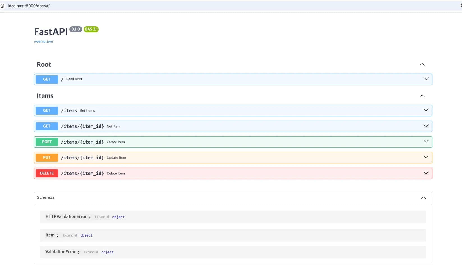Screen dimensions: 462x275
Task: Open the /openapi.json link
Action: click(43, 41)
